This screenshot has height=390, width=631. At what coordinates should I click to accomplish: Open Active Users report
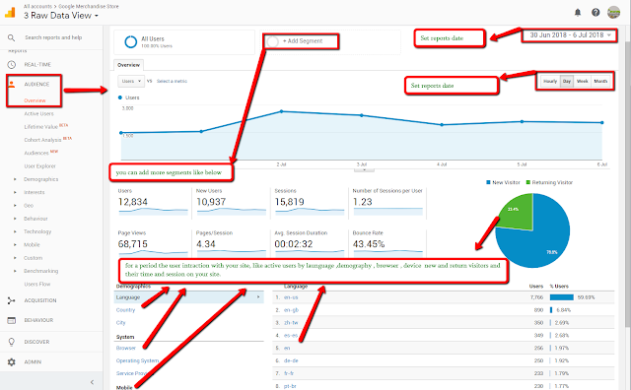(38, 114)
